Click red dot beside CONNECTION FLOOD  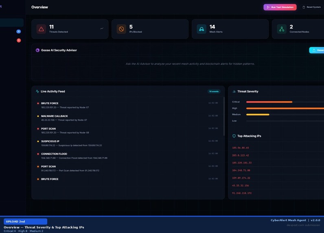(38, 154)
